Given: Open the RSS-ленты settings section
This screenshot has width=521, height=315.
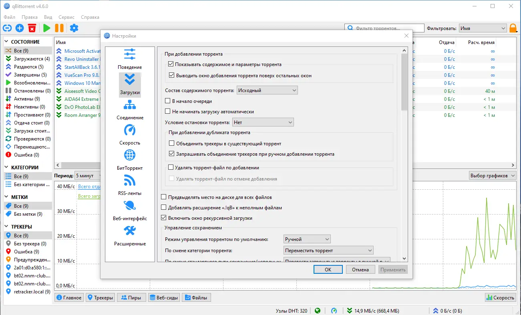Looking at the screenshot, I should 129,186.
